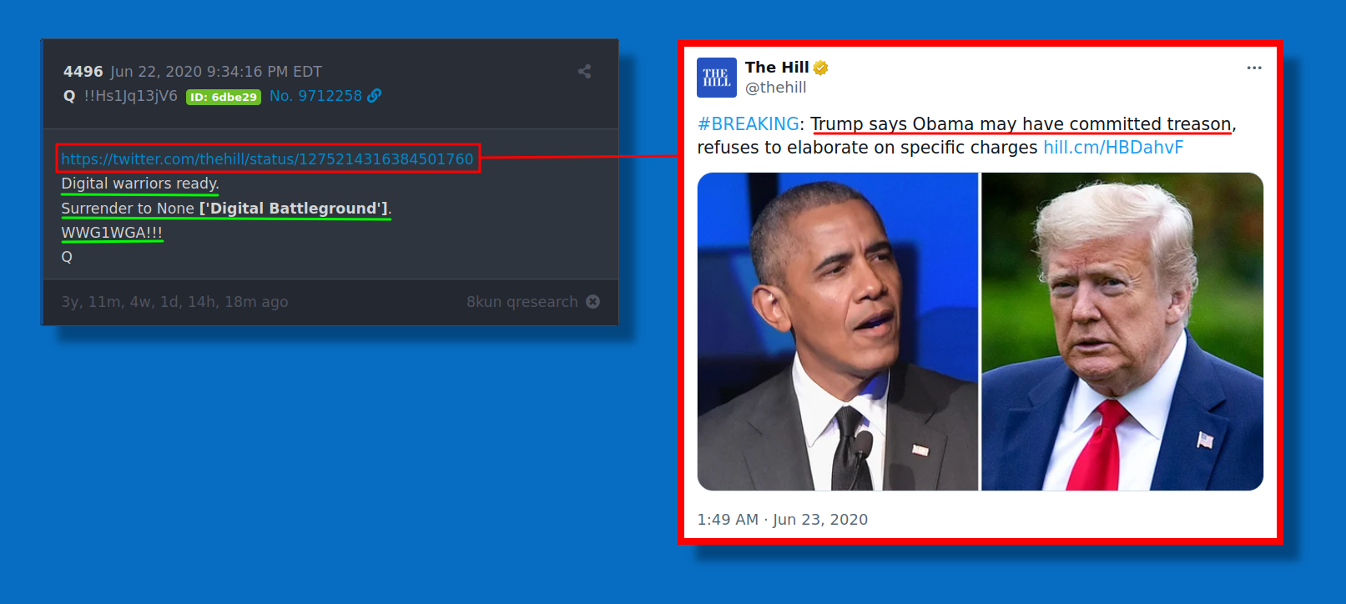
Task: Click the circled X icon next to 8kun qresearch
Action: [592, 301]
